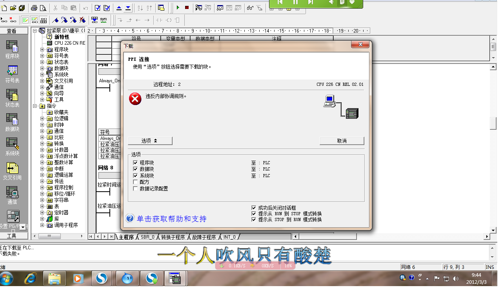Click the blue help question mark icon
This screenshot has width=502, height=301.
pyautogui.click(x=130, y=218)
